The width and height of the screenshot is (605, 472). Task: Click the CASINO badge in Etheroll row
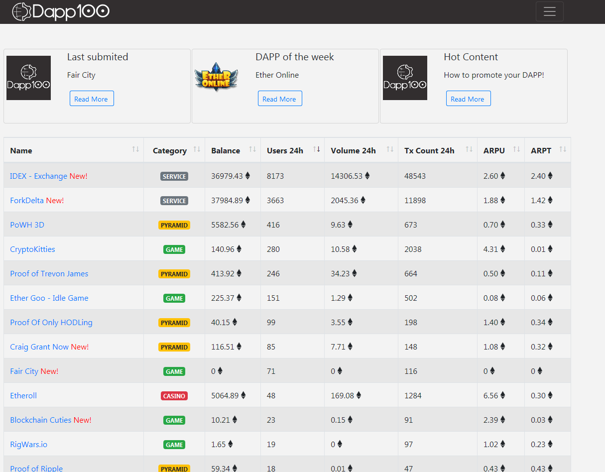[x=174, y=396]
